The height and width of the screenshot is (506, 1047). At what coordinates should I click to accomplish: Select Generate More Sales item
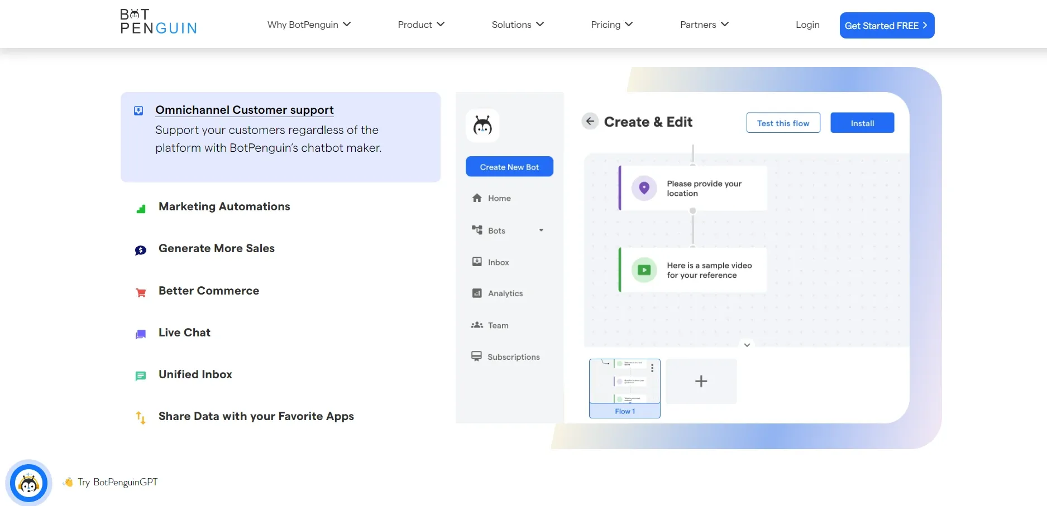point(217,248)
